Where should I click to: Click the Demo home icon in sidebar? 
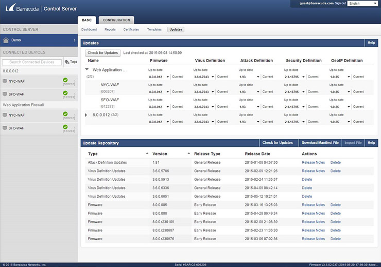point(6,40)
